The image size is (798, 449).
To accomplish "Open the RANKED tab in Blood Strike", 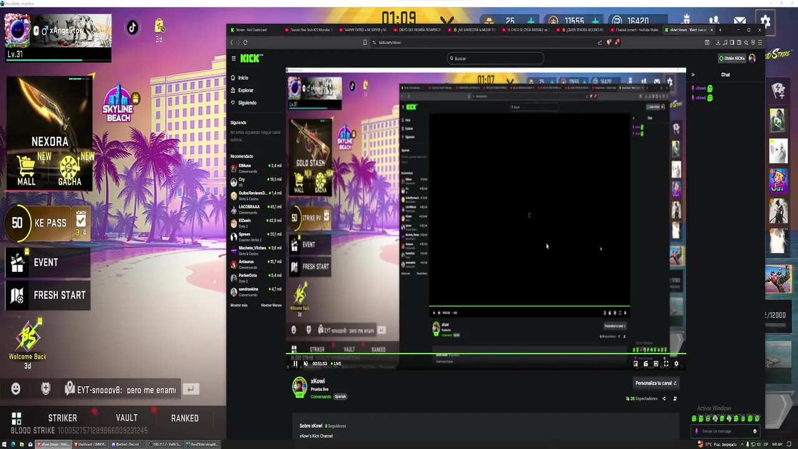I will (185, 418).
